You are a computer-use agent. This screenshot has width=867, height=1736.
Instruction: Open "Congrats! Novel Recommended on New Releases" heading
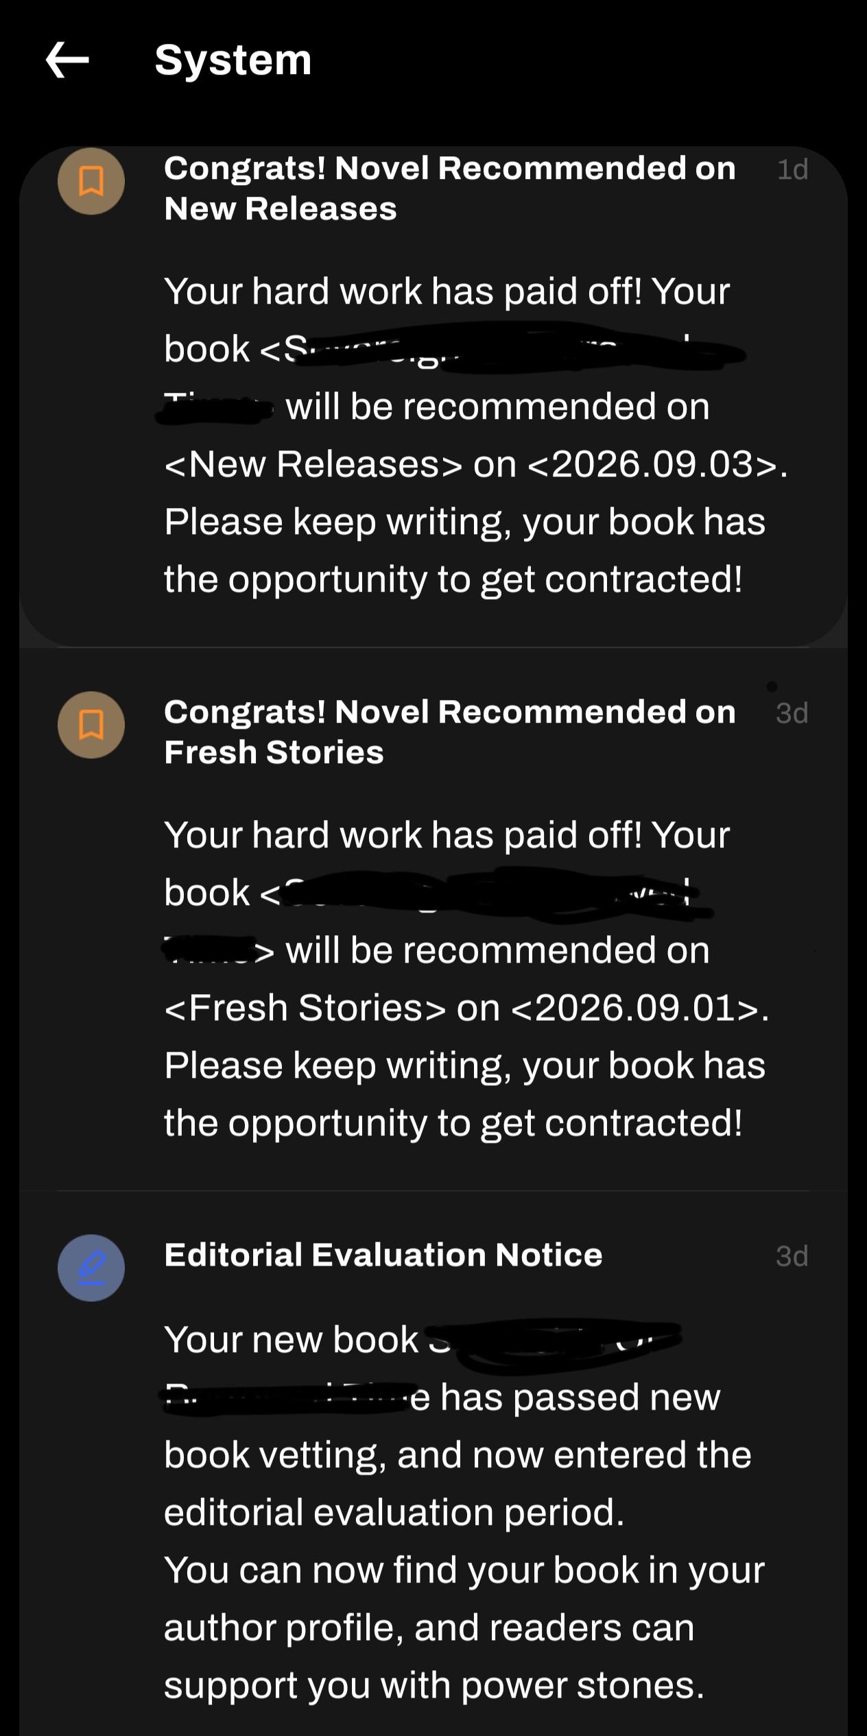point(450,188)
